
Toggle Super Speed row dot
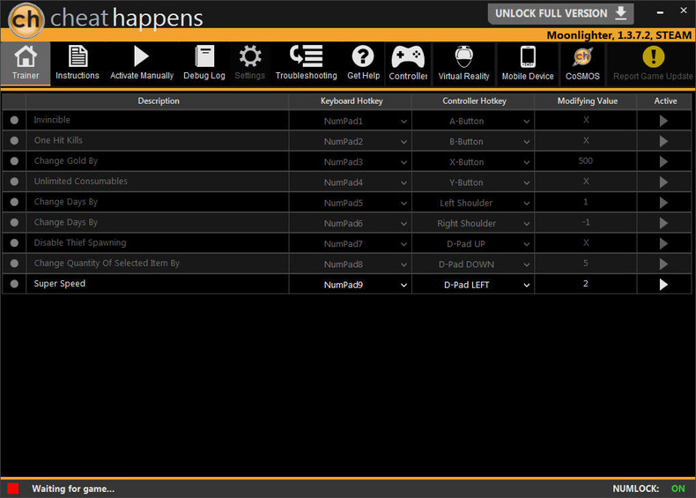[x=14, y=284]
